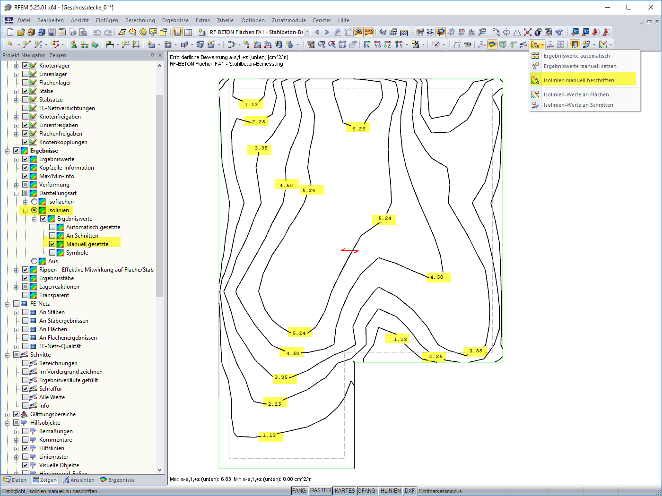
Task: Click the New model icon
Action: pos(10,32)
